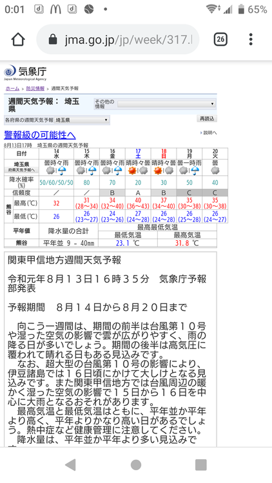Click the 20 precipitation probability for 17 土
Screen dimensions: 272x483
(x=138, y=183)
